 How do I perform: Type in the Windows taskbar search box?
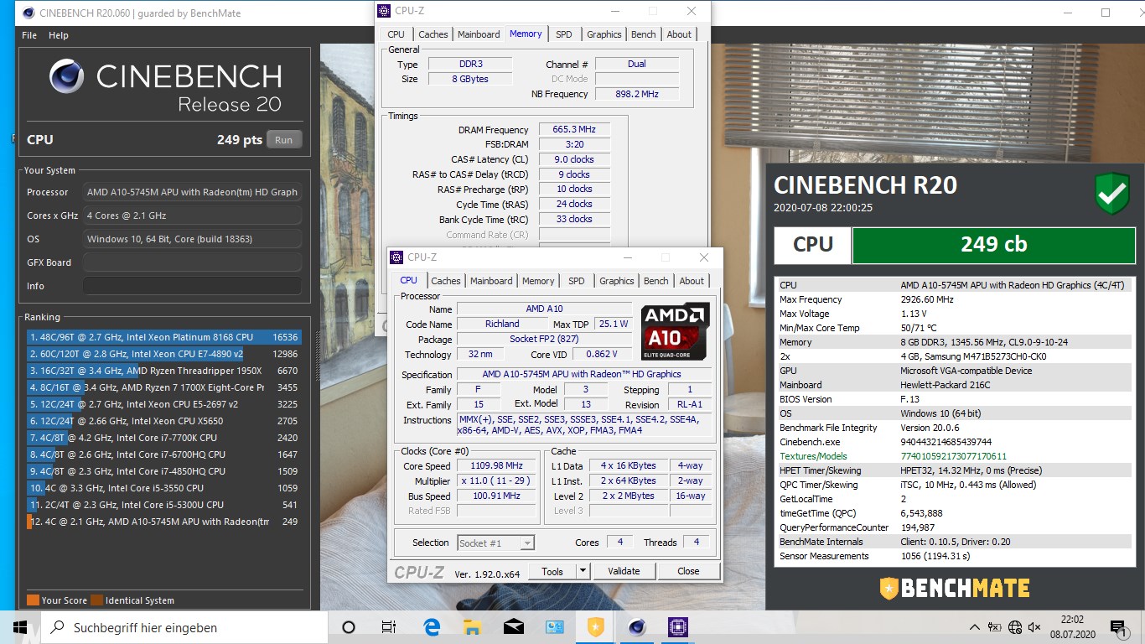[184, 627]
